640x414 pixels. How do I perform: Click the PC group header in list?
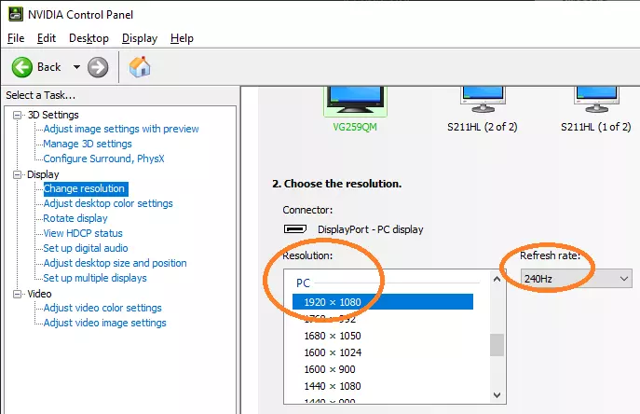click(x=304, y=283)
